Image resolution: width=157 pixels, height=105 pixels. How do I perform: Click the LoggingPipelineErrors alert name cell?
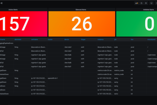[x=7, y=43]
